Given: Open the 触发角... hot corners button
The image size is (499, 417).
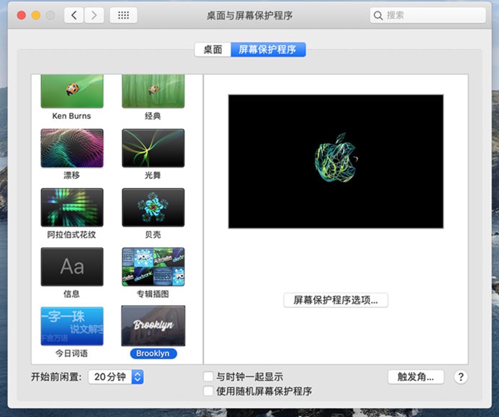Looking at the screenshot, I should pyautogui.click(x=416, y=377).
